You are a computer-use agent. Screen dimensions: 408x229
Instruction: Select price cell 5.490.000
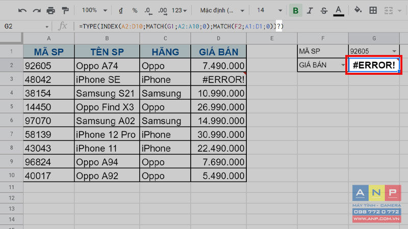[219, 176]
